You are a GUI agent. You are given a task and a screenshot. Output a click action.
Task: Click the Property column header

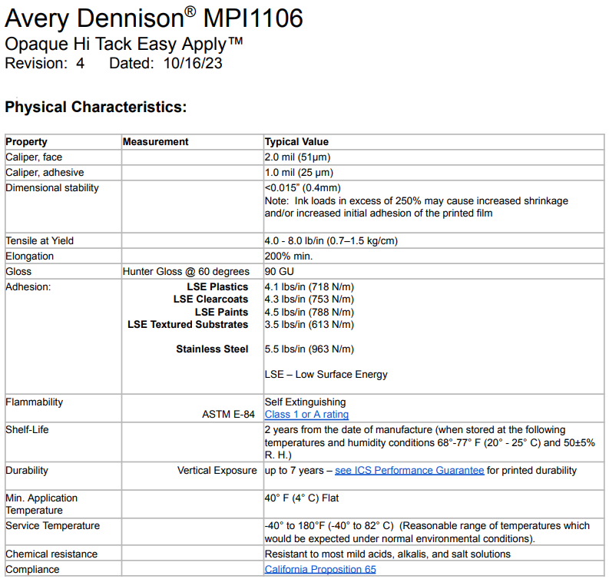pyautogui.click(x=26, y=142)
